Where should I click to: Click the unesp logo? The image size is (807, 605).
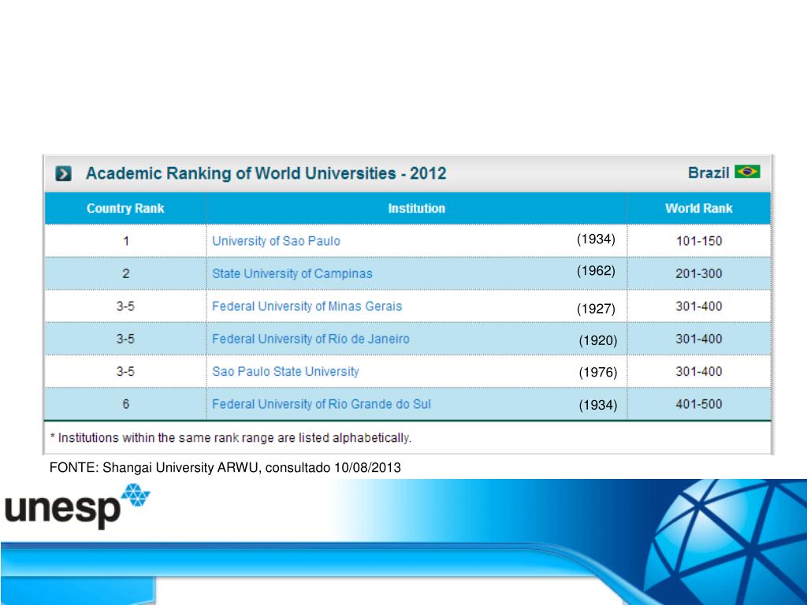pyautogui.click(x=77, y=507)
